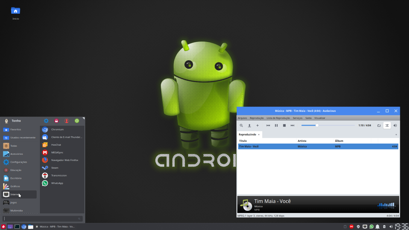Viewport: 409px width, 230px height.
Task: Open the Reprodução menu
Action: click(257, 118)
